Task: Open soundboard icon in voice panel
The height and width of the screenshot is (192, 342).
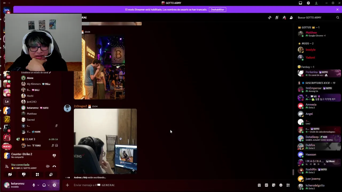Action: pos(51,174)
